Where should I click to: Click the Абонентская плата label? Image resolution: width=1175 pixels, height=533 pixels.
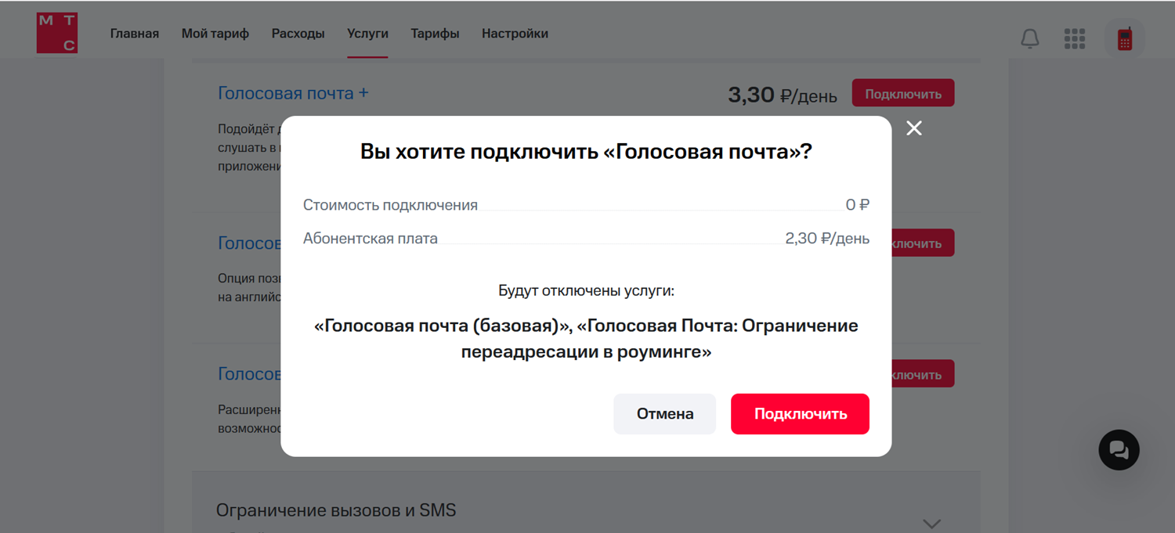371,239
